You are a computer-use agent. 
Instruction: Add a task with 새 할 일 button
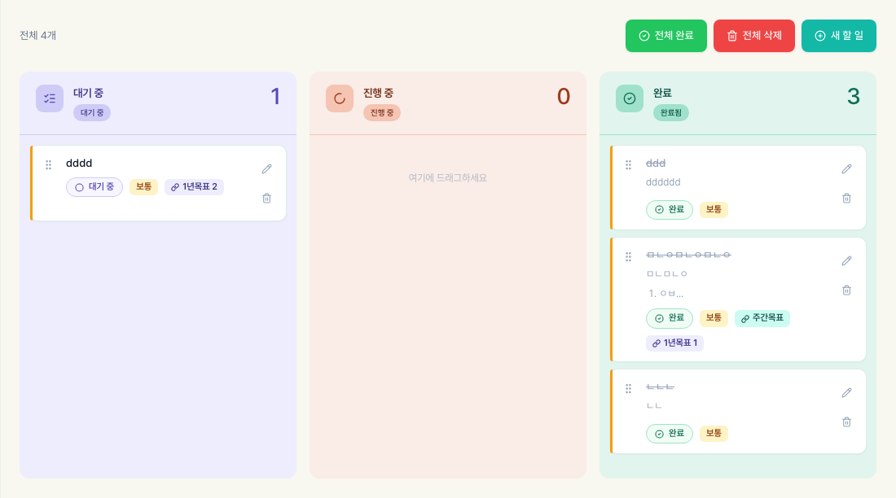839,36
